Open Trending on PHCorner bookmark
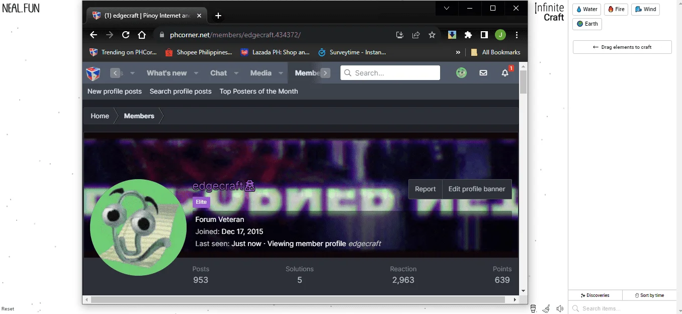This screenshot has width=682, height=314. tap(123, 52)
